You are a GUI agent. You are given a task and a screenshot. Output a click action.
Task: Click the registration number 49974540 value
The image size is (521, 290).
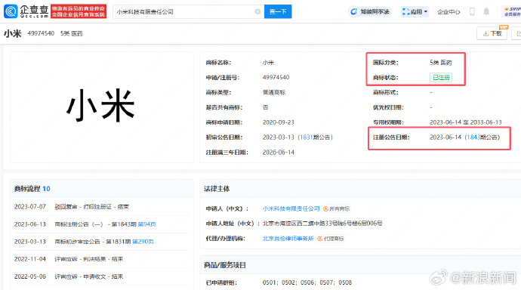[x=276, y=77]
